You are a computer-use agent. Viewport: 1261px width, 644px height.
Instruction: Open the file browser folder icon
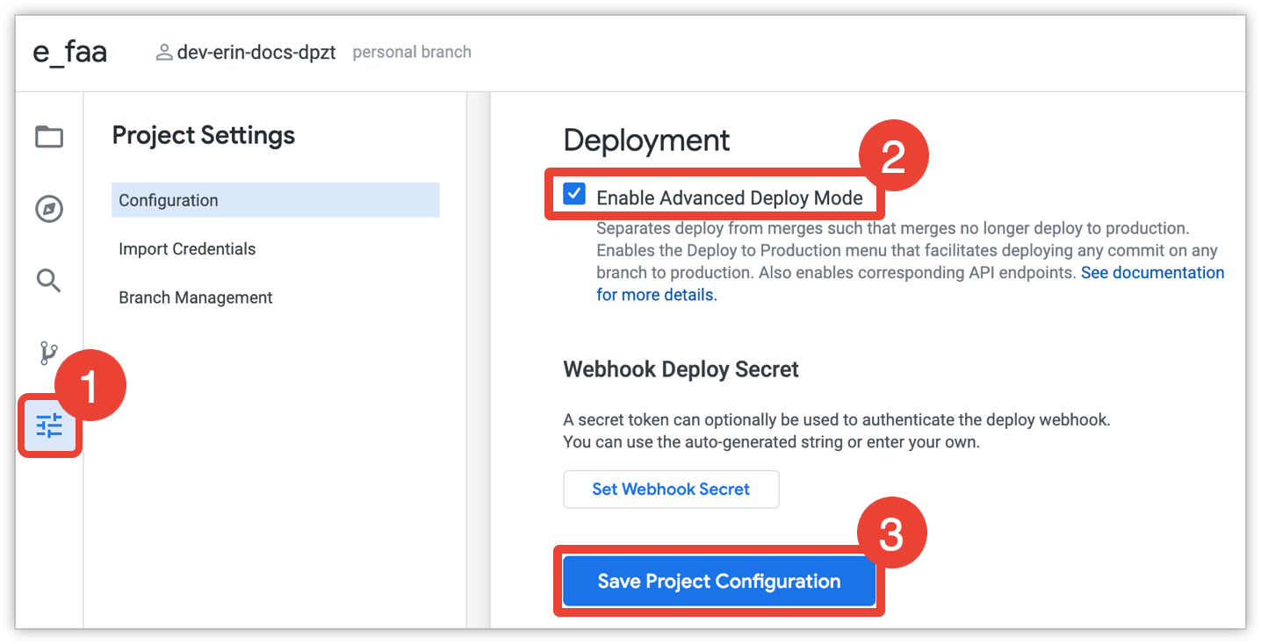pyautogui.click(x=49, y=137)
